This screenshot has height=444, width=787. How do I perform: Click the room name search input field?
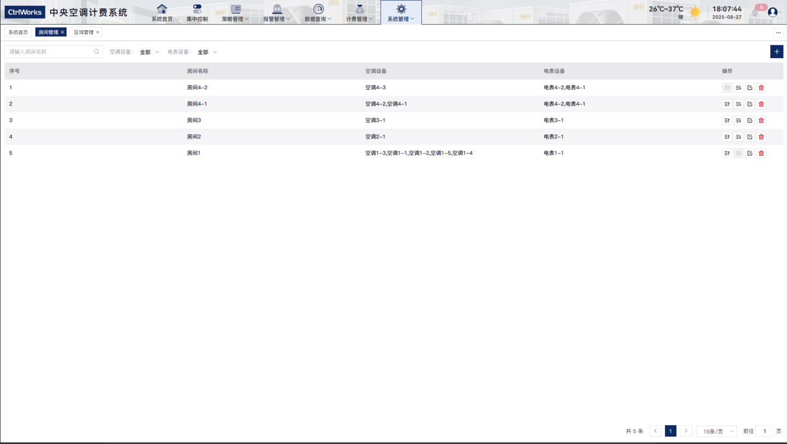coord(49,52)
